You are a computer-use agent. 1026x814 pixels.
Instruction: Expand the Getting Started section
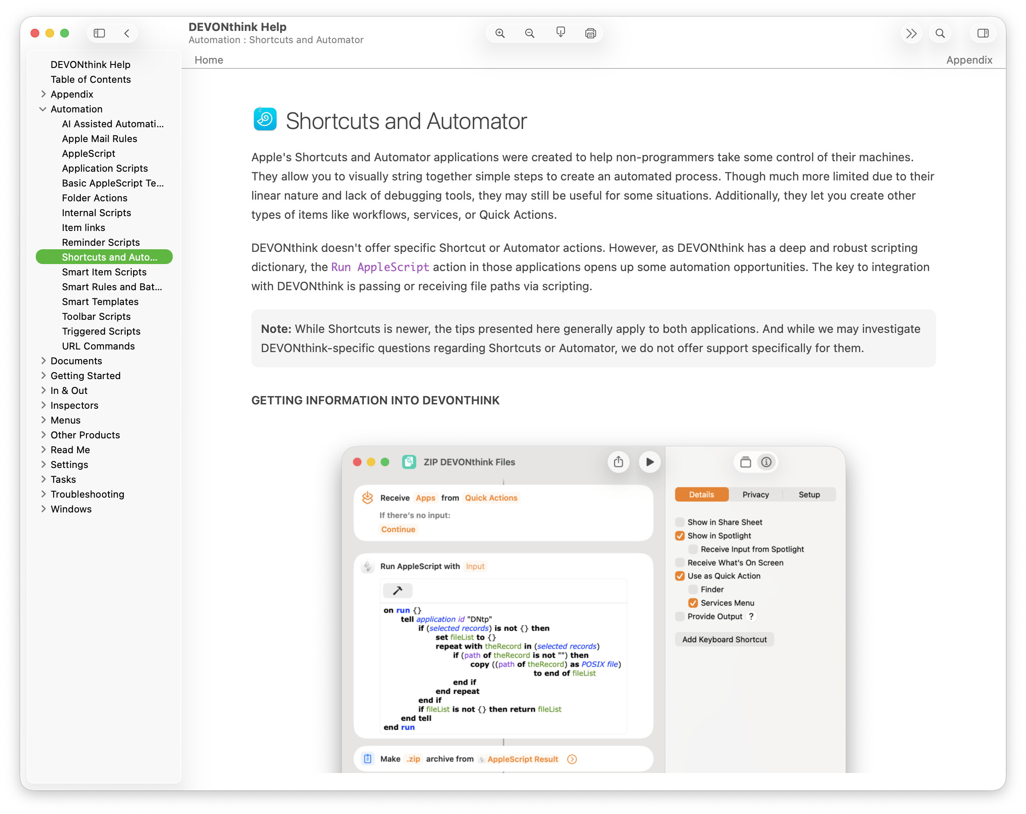[x=43, y=376]
